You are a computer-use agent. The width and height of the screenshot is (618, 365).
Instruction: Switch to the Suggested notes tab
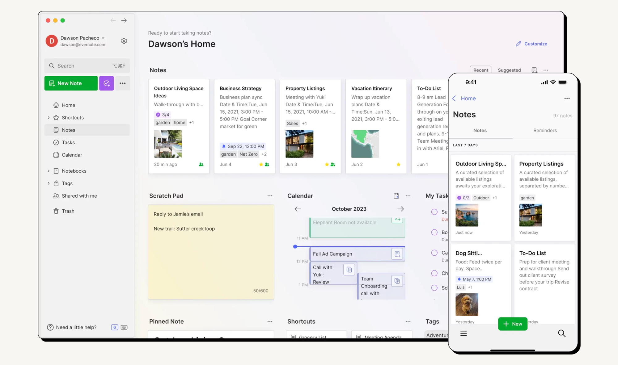click(509, 70)
